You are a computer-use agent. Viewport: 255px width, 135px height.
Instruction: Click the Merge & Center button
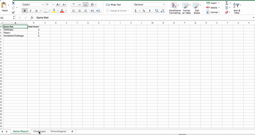(x=116, y=11)
